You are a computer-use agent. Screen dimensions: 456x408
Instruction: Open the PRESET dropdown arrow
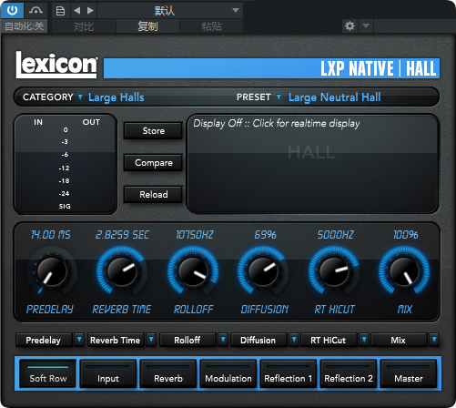click(279, 97)
